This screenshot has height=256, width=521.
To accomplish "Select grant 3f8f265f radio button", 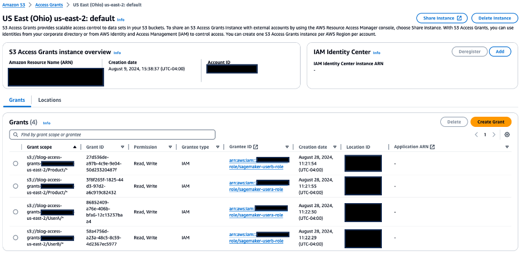I will click(15, 186).
